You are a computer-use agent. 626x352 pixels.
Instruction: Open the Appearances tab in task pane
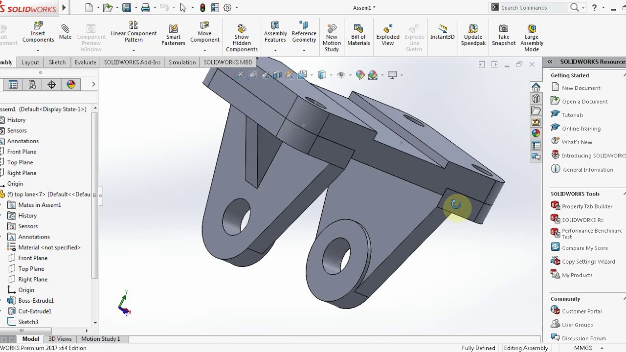pyautogui.click(x=536, y=133)
